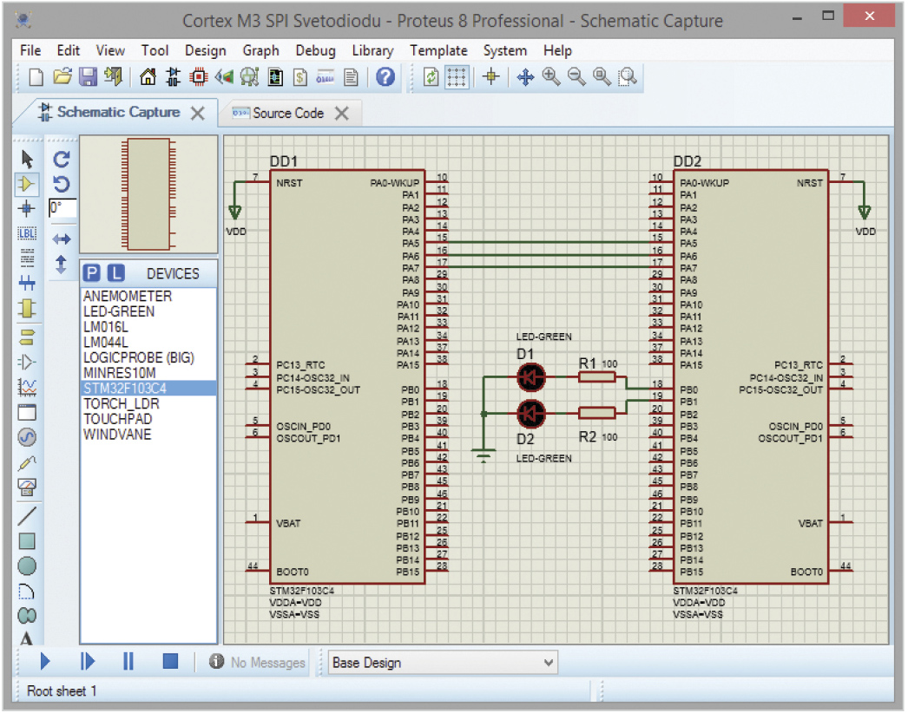The height and width of the screenshot is (713, 908).
Task: Rotate the component anti-clockwise
Action: [62, 184]
